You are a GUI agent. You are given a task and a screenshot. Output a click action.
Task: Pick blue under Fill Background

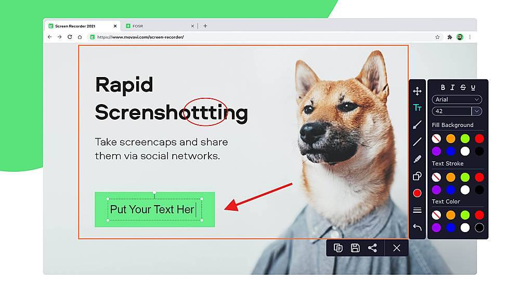(x=451, y=151)
